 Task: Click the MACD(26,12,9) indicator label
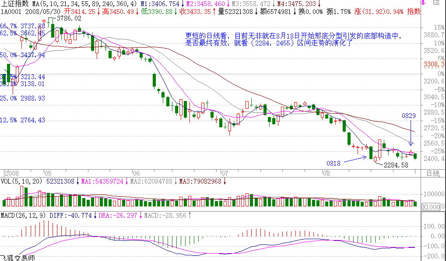coord(23,215)
